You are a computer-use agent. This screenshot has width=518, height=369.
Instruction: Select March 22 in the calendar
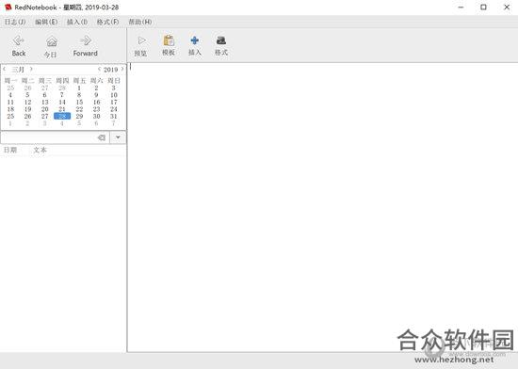click(x=79, y=109)
